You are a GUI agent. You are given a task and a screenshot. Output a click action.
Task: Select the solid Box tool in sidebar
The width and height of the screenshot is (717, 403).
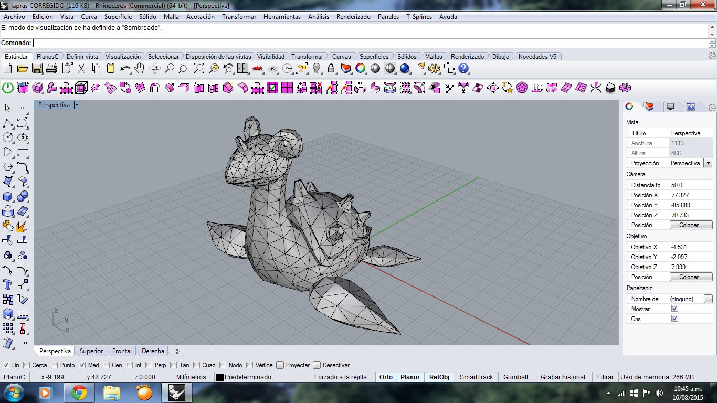[x=7, y=196]
